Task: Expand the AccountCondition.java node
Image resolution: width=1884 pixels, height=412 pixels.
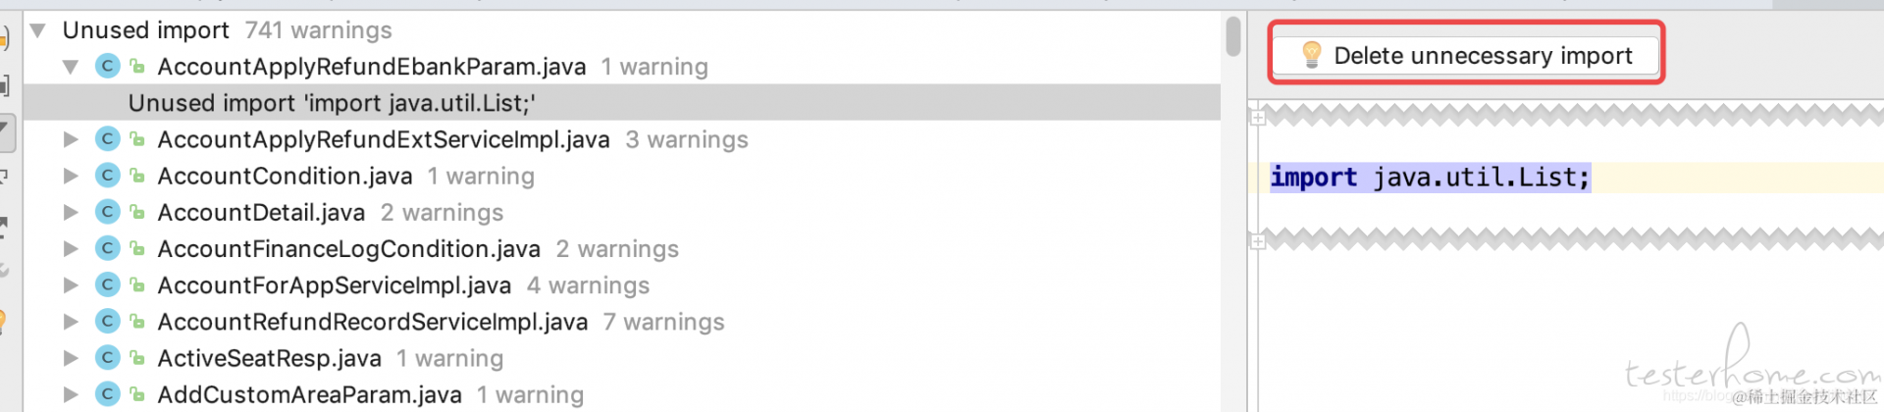Action: click(x=71, y=176)
